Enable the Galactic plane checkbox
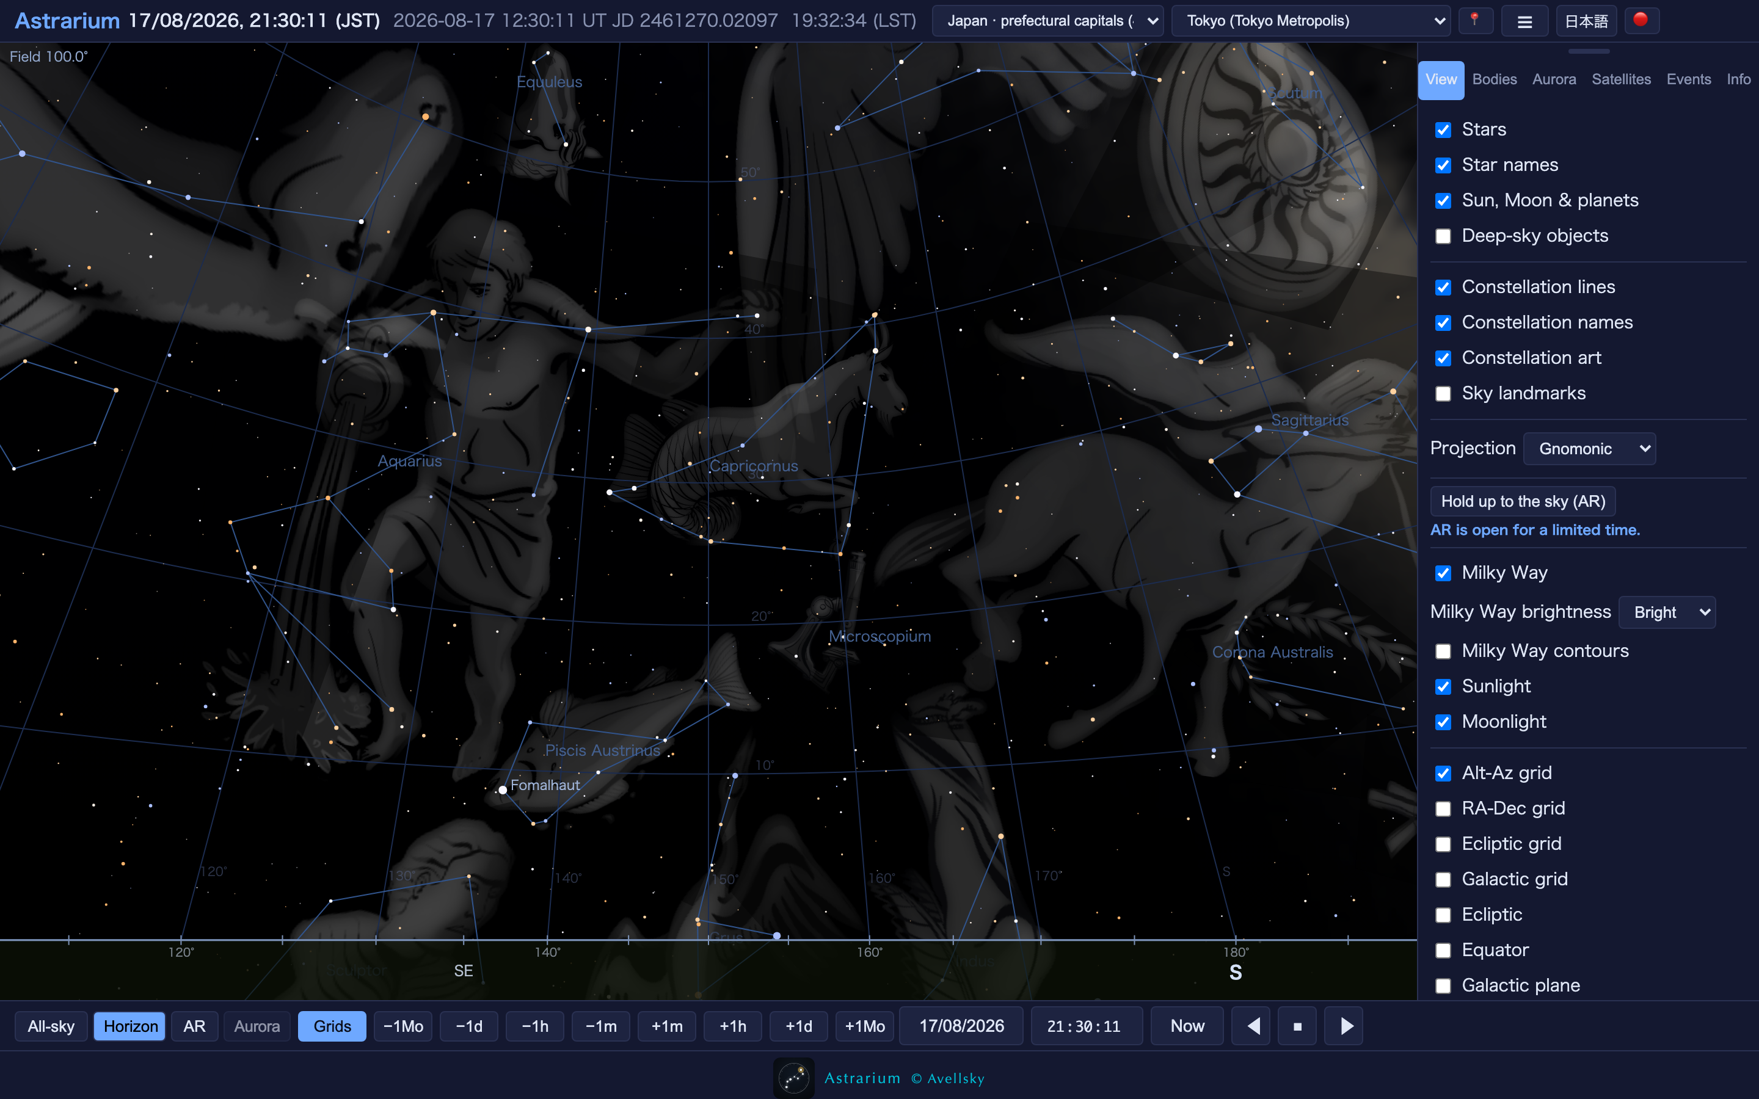Screen dimensions: 1759x1099 [x=1443, y=986]
